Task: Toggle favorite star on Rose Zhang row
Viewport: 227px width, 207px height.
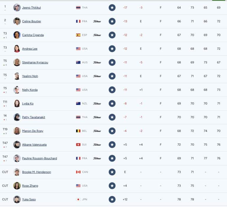Action: point(112,186)
